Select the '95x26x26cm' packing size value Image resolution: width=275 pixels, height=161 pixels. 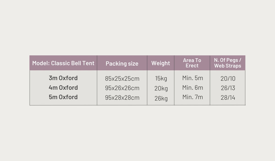coord(122,88)
